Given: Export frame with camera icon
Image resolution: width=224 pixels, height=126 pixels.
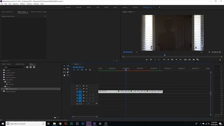Looking at the screenshot, I should pos(194,59).
